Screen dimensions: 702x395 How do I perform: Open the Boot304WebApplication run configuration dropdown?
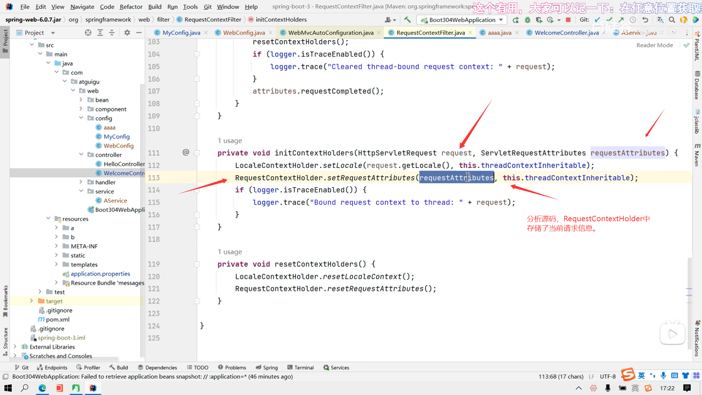click(x=462, y=20)
